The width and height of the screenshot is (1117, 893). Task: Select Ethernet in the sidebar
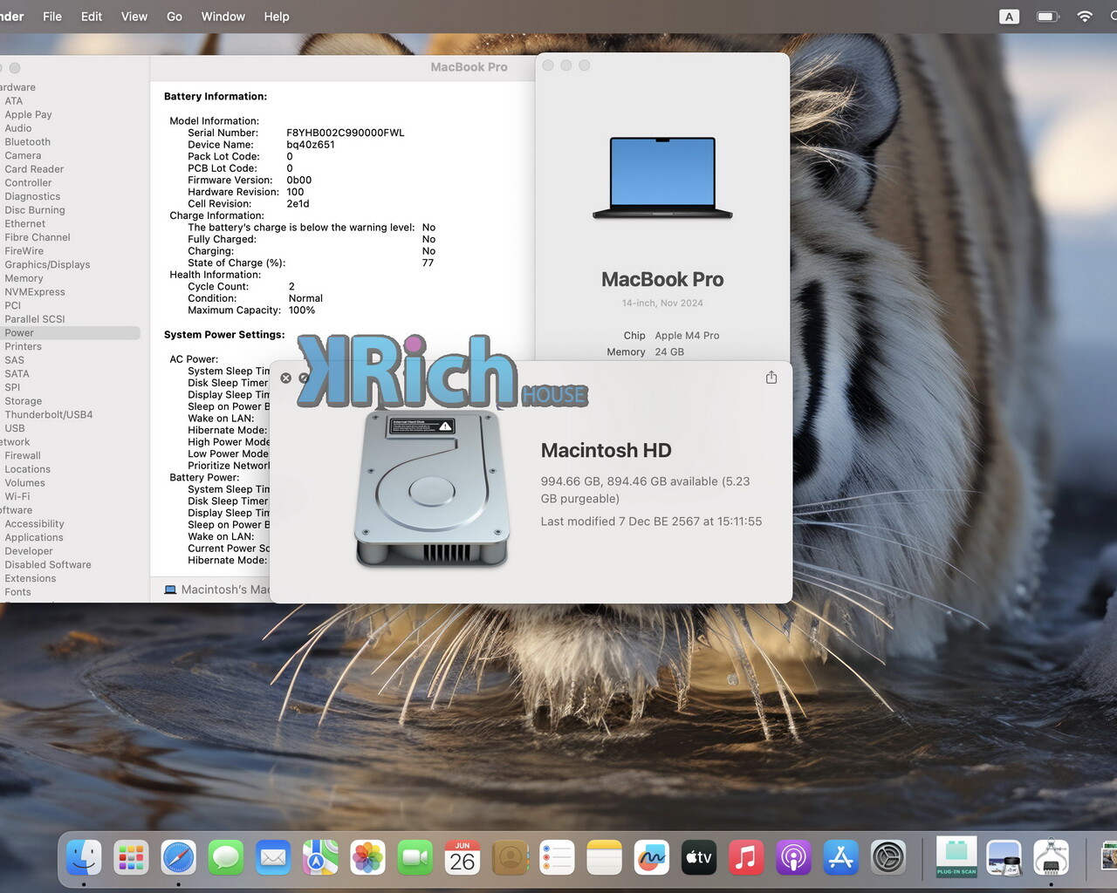coord(25,224)
